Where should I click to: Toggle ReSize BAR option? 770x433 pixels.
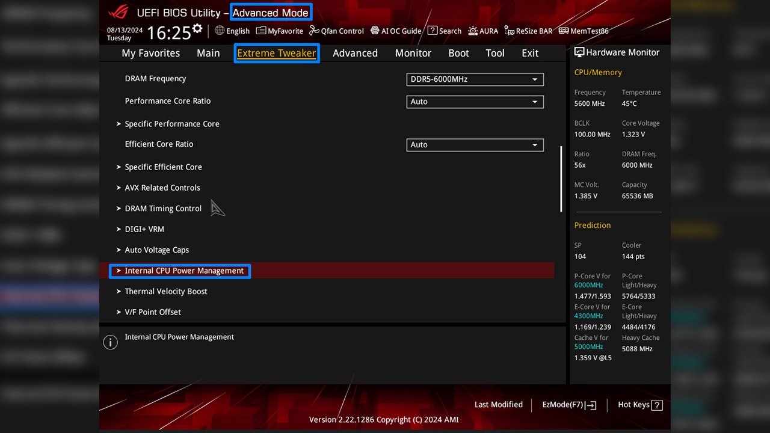[x=528, y=31]
